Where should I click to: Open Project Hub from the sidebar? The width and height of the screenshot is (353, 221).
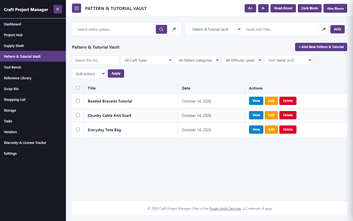tap(33, 35)
